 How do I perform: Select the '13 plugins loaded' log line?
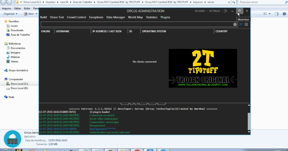pyautogui.click(x=99, y=112)
